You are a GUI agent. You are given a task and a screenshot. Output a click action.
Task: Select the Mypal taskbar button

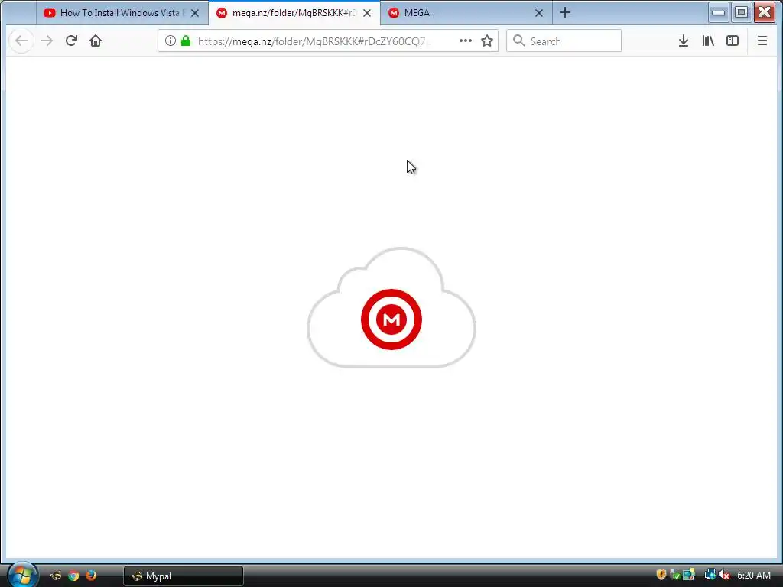(184, 576)
